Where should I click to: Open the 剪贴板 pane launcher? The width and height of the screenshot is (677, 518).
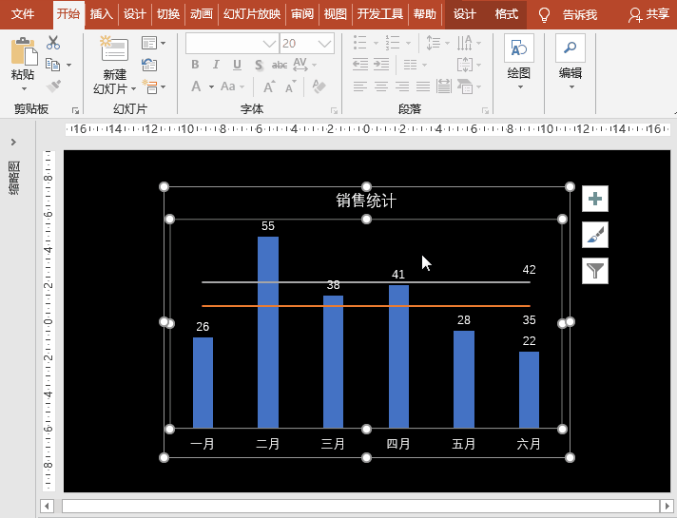[x=75, y=111]
